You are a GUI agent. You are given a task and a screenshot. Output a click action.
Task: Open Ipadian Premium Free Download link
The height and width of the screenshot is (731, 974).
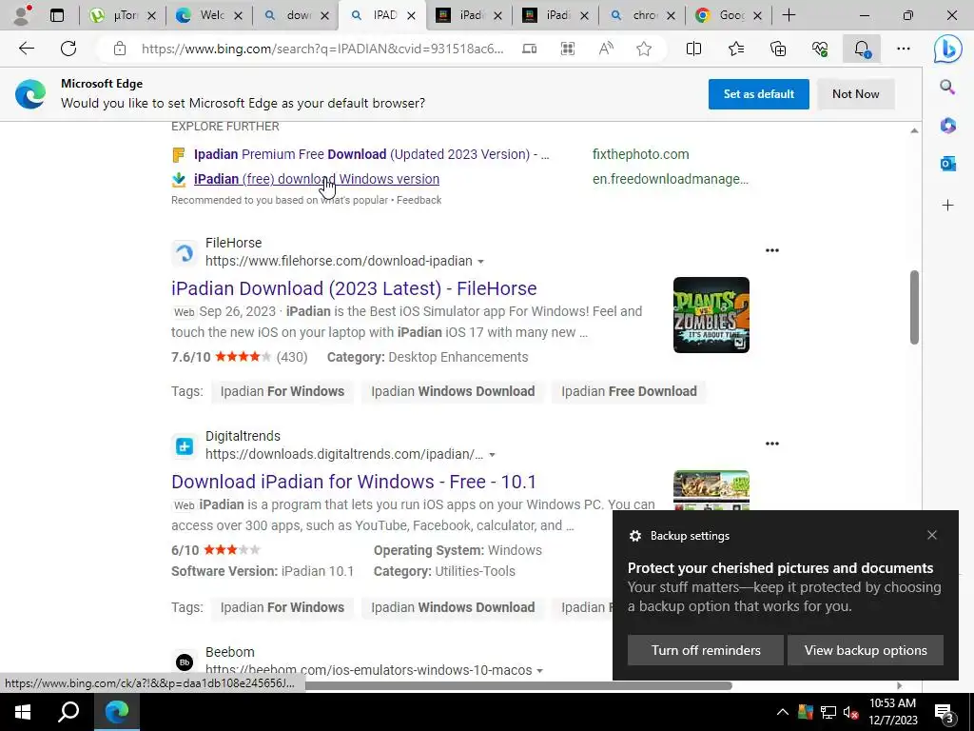[x=372, y=154]
